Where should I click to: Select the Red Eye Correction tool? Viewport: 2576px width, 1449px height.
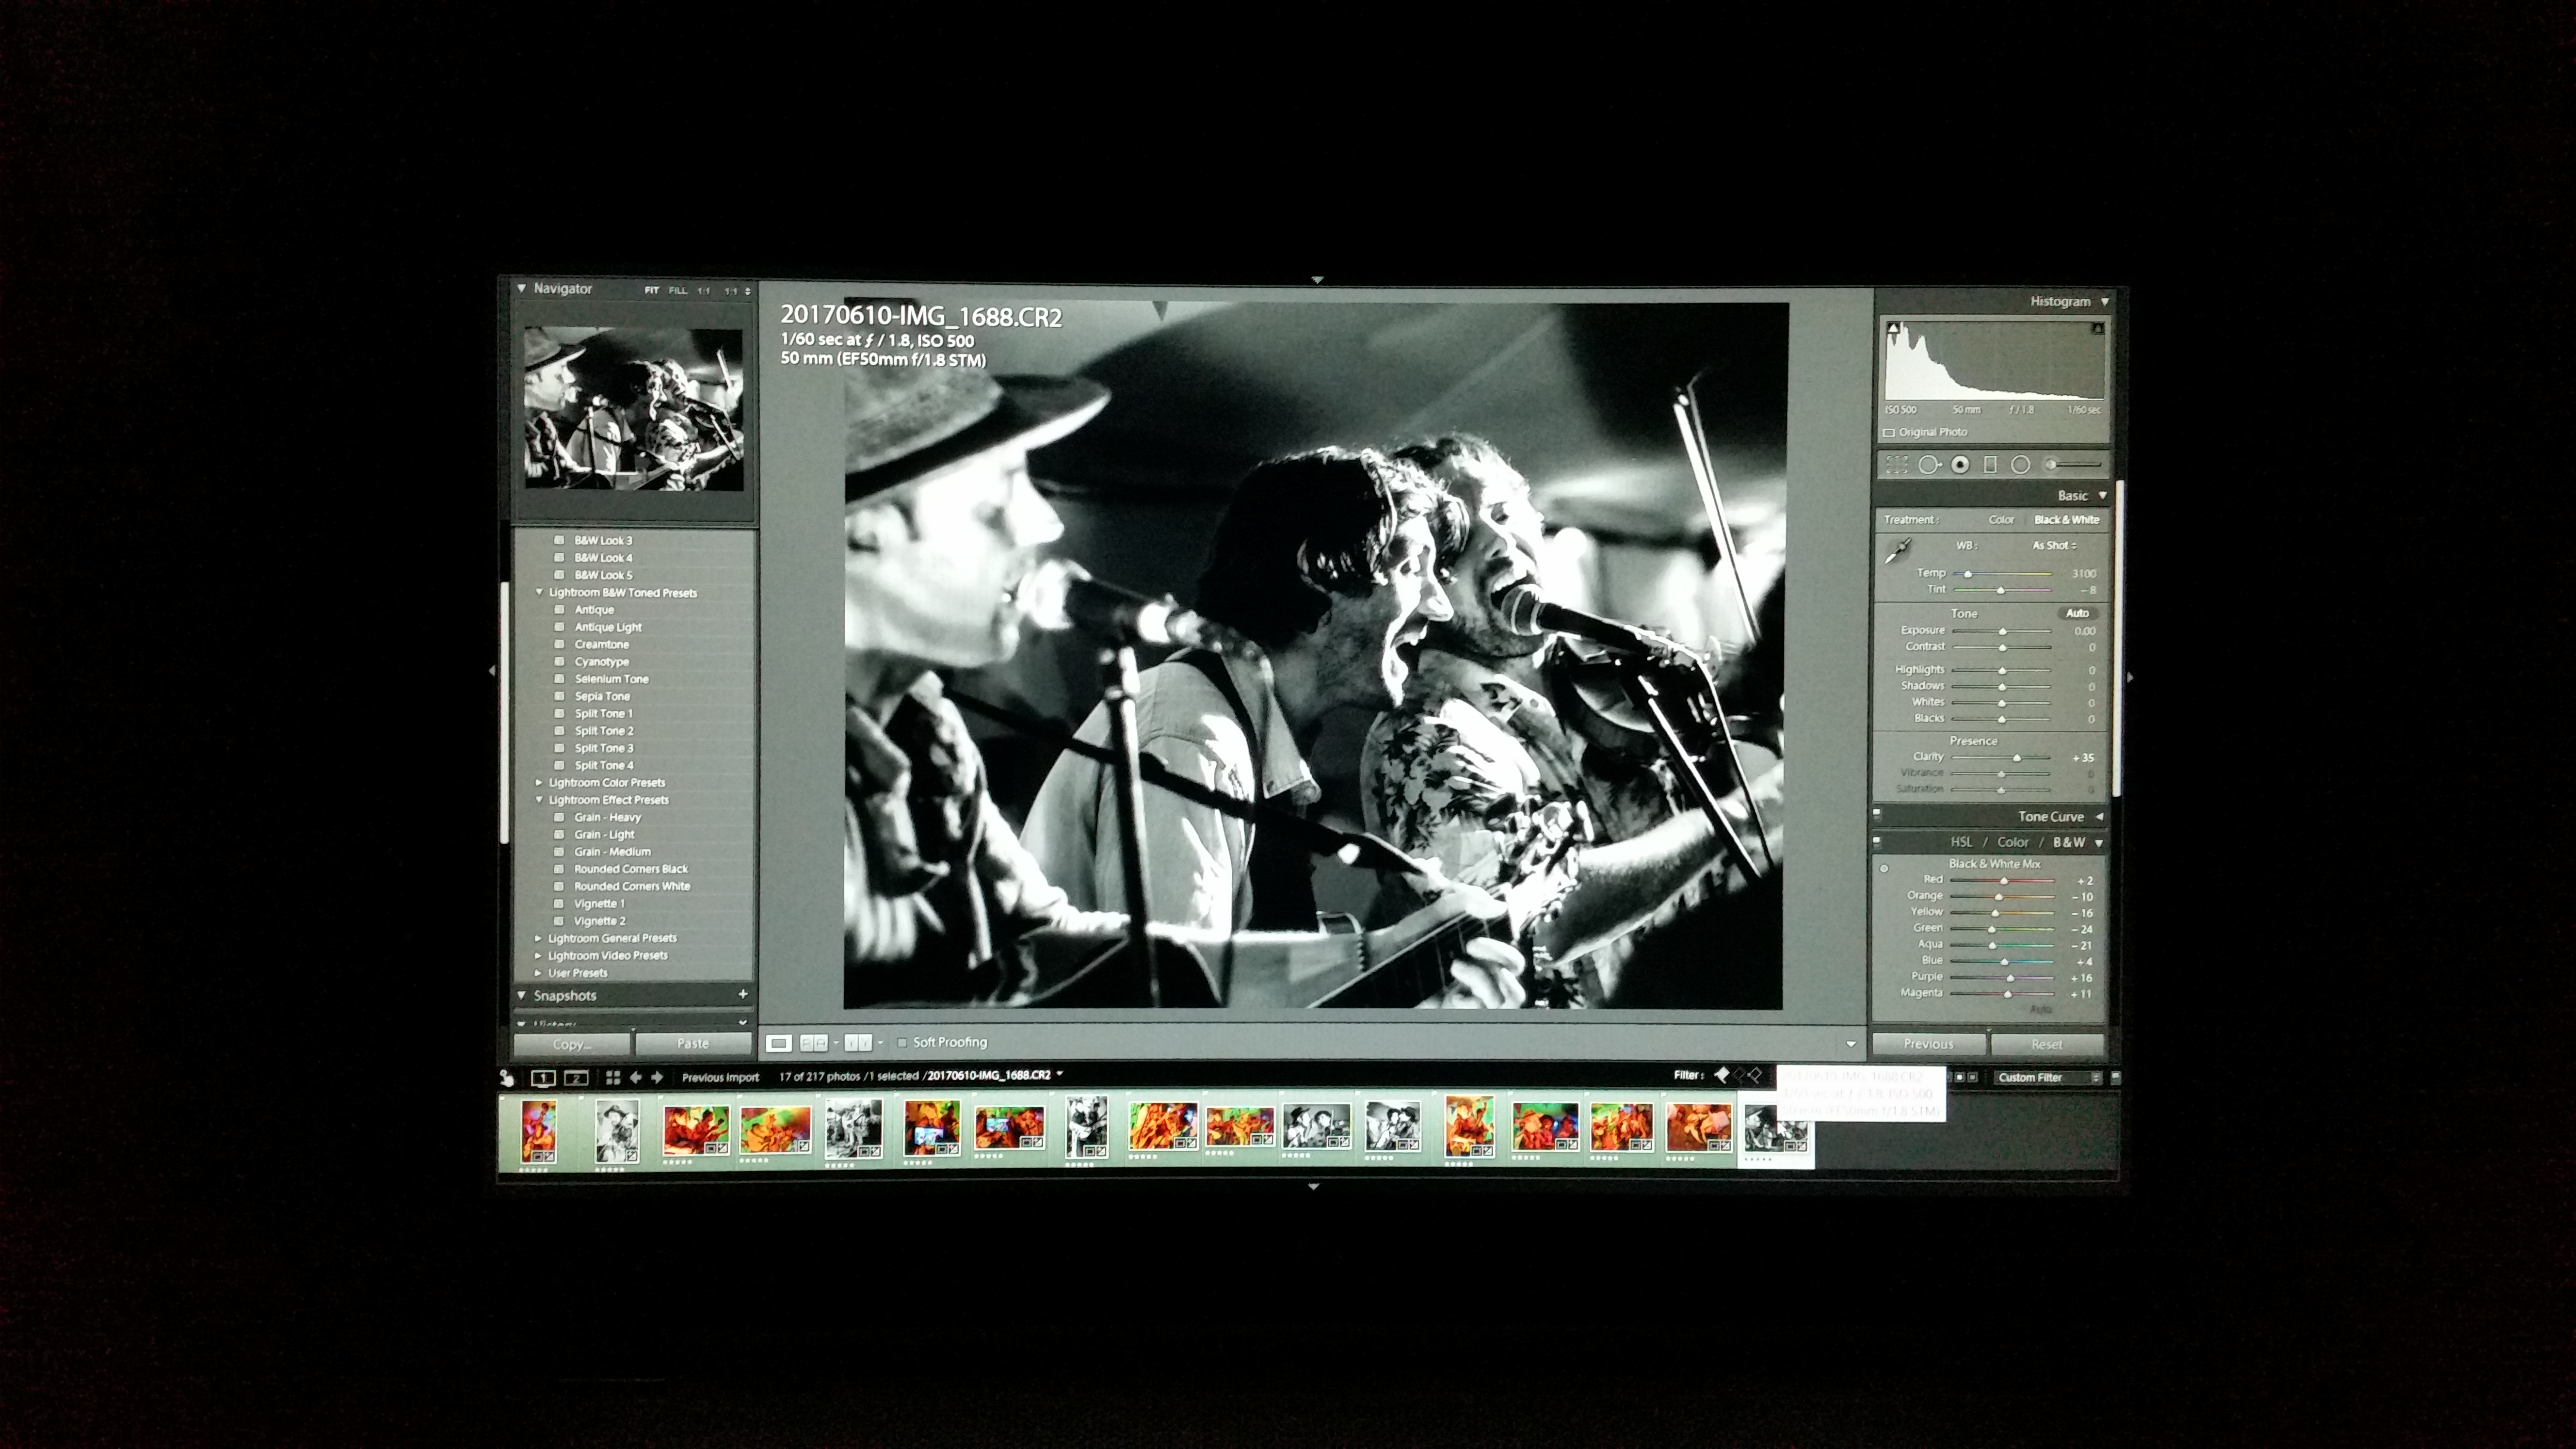[1960, 464]
